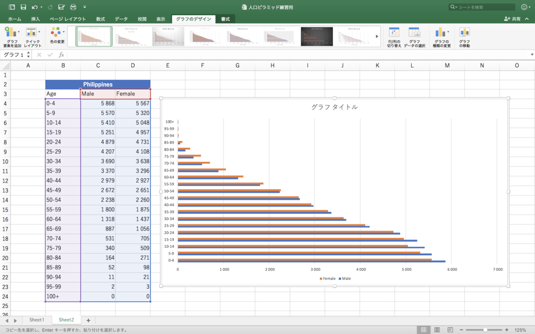Add a new sheet with plus button
The height and width of the screenshot is (334, 535).
(88, 320)
